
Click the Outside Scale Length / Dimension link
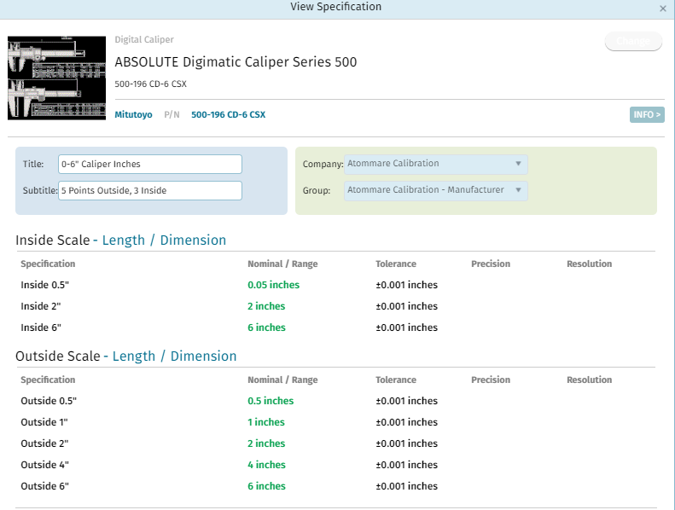coord(174,356)
